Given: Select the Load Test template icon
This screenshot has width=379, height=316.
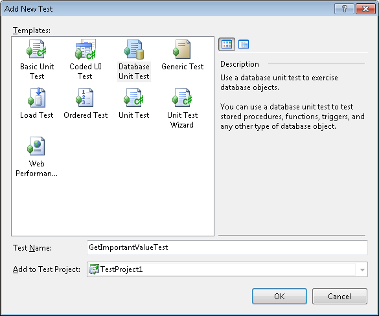Looking at the screenshot, I should click(x=36, y=98).
